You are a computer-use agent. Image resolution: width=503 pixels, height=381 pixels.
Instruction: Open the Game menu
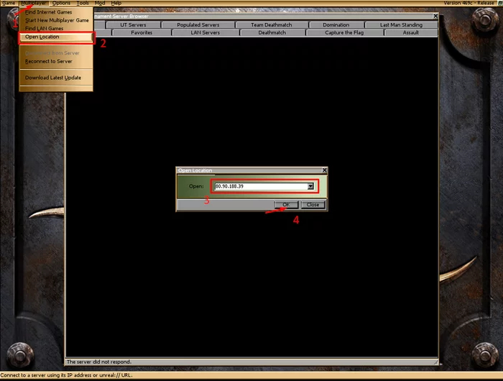[x=9, y=3]
